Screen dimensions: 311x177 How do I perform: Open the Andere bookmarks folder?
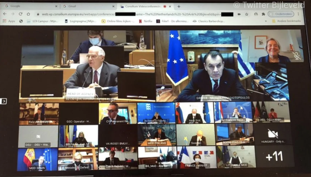pyautogui.click(x=287, y=21)
